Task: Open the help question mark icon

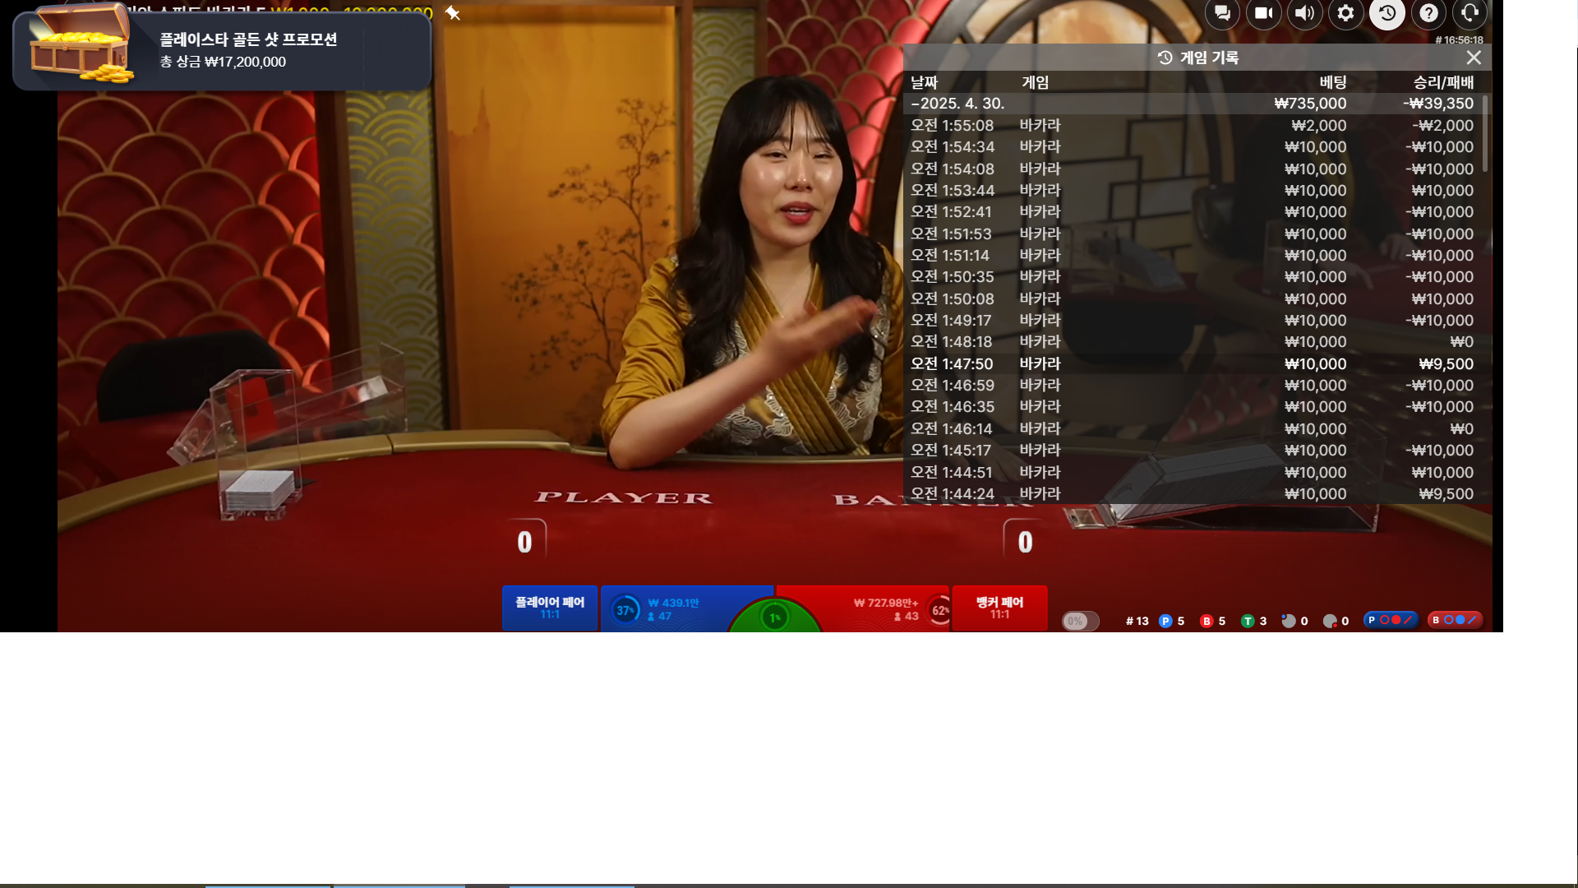Action: click(1428, 13)
